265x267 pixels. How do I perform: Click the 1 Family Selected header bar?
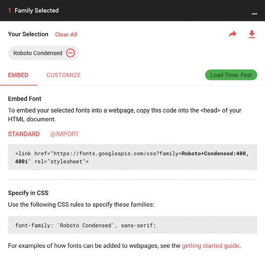132,11
